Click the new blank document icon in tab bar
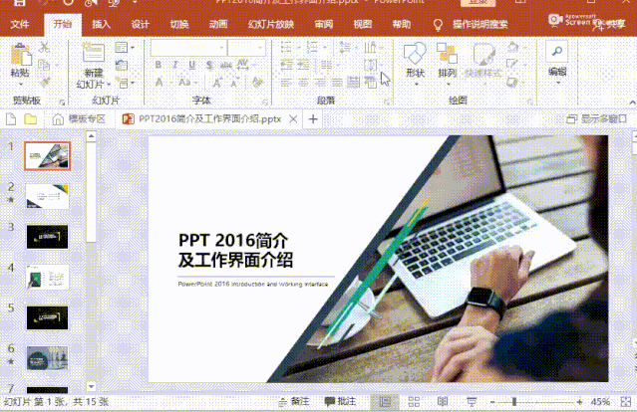637x412 pixels. click(11, 119)
